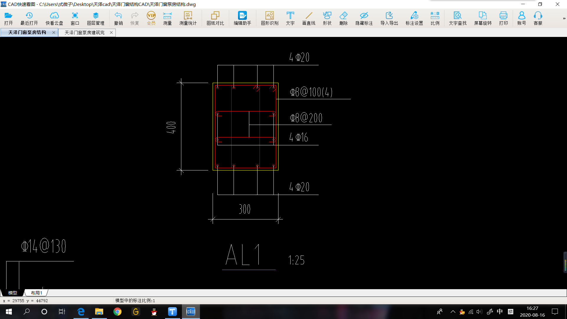Image resolution: width=567 pixels, height=319 pixels.
Task: Click the 400 height dimension
Action: [x=171, y=127]
